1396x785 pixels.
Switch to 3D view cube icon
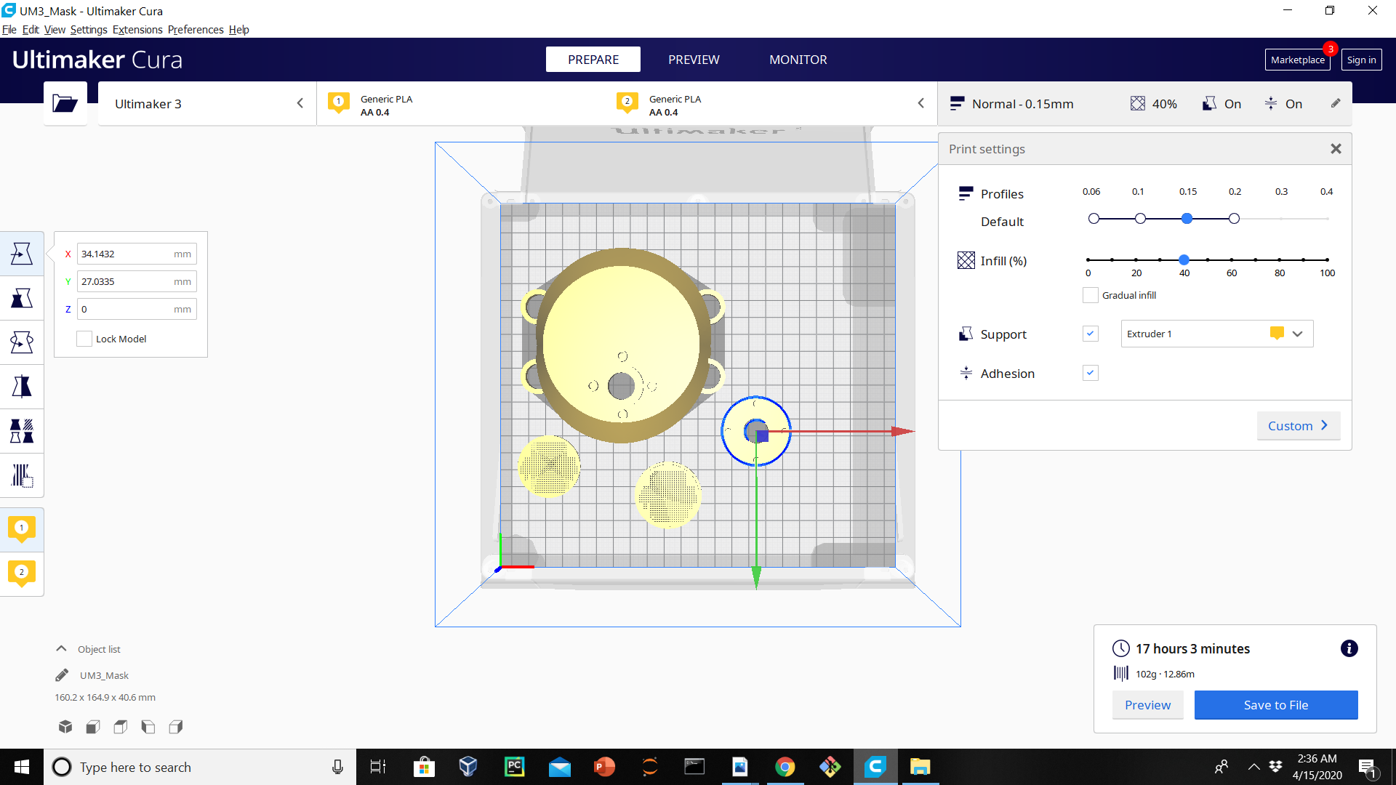[x=65, y=726]
